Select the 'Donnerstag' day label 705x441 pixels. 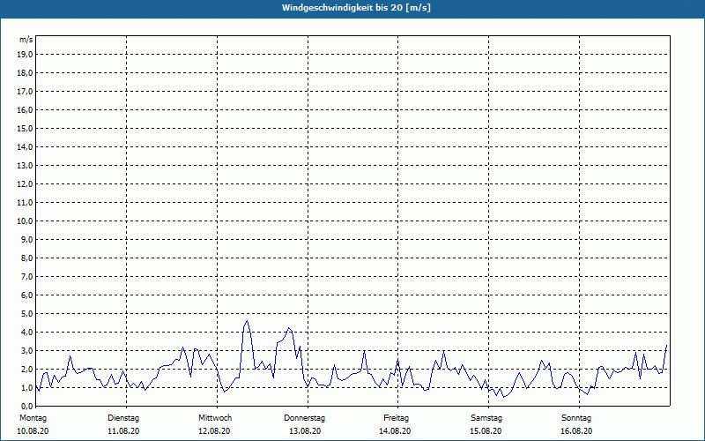click(305, 417)
